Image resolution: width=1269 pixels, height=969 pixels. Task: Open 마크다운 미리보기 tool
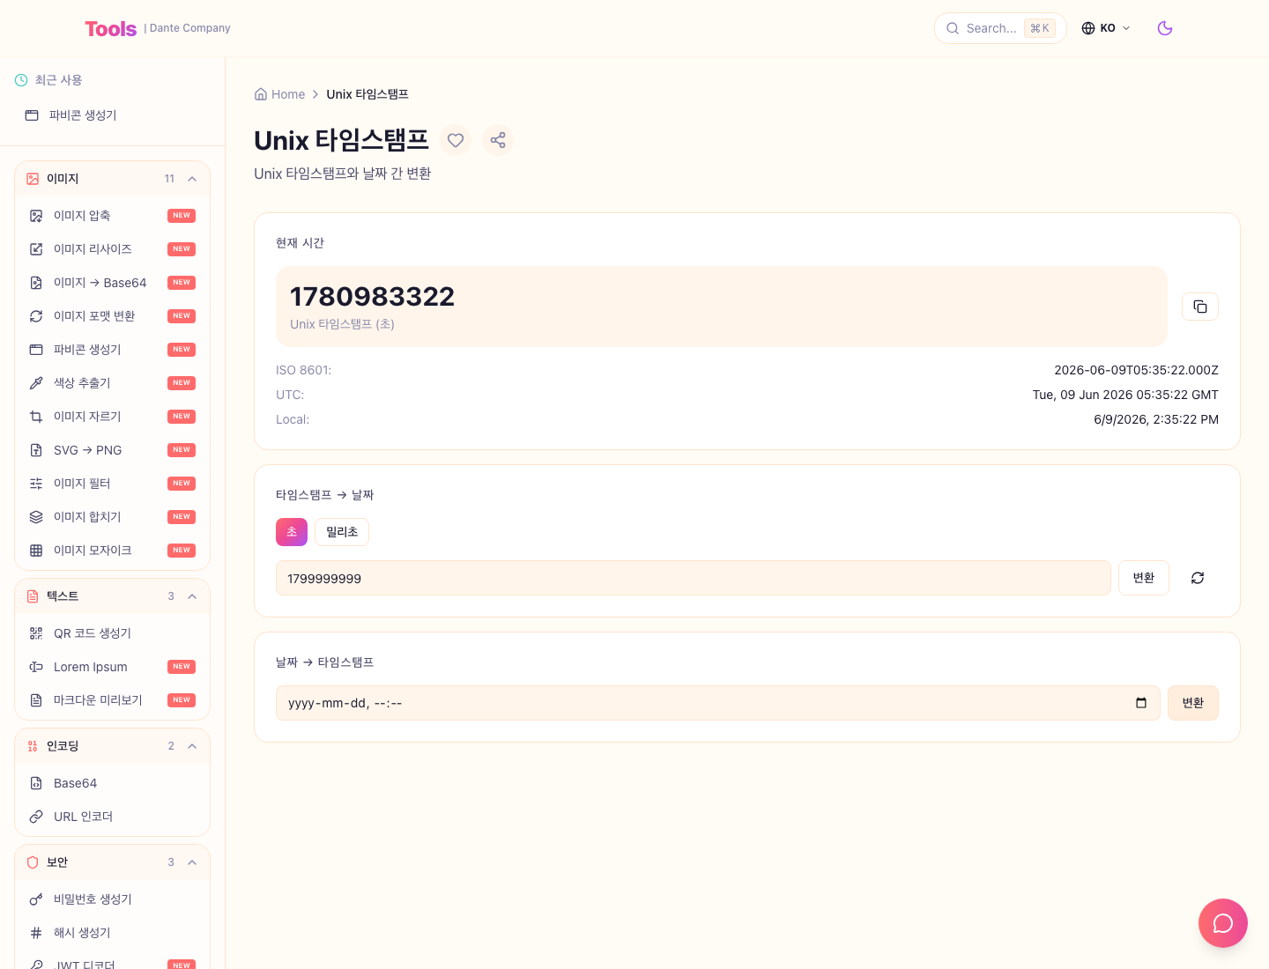coord(112,700)
